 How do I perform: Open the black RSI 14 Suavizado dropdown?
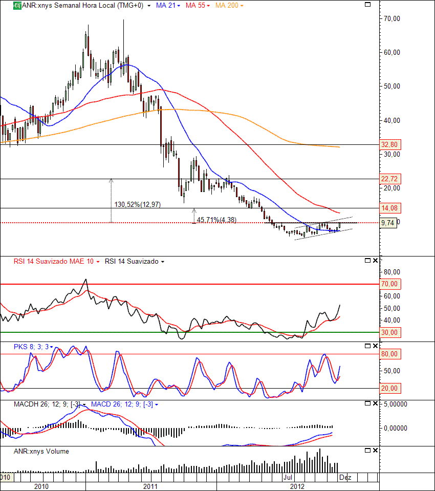163,262
